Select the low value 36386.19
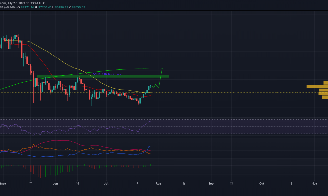328x196 pixels. (62, 7)
